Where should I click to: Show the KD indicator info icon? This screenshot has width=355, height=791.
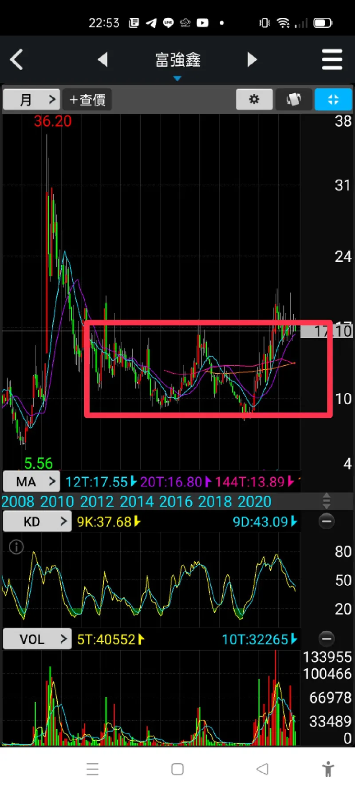[x=16, y=547]
